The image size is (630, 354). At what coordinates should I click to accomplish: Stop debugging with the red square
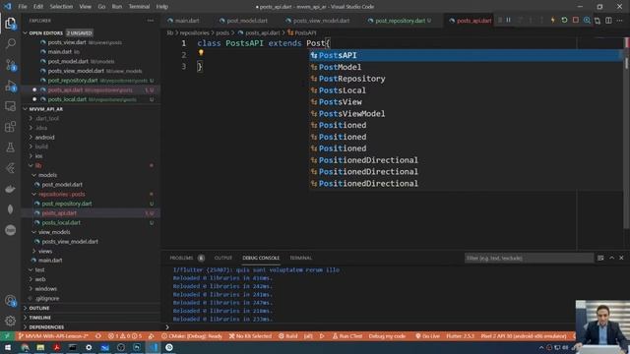pos(576,20)
